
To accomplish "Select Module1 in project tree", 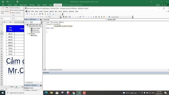I will point(34,35).
